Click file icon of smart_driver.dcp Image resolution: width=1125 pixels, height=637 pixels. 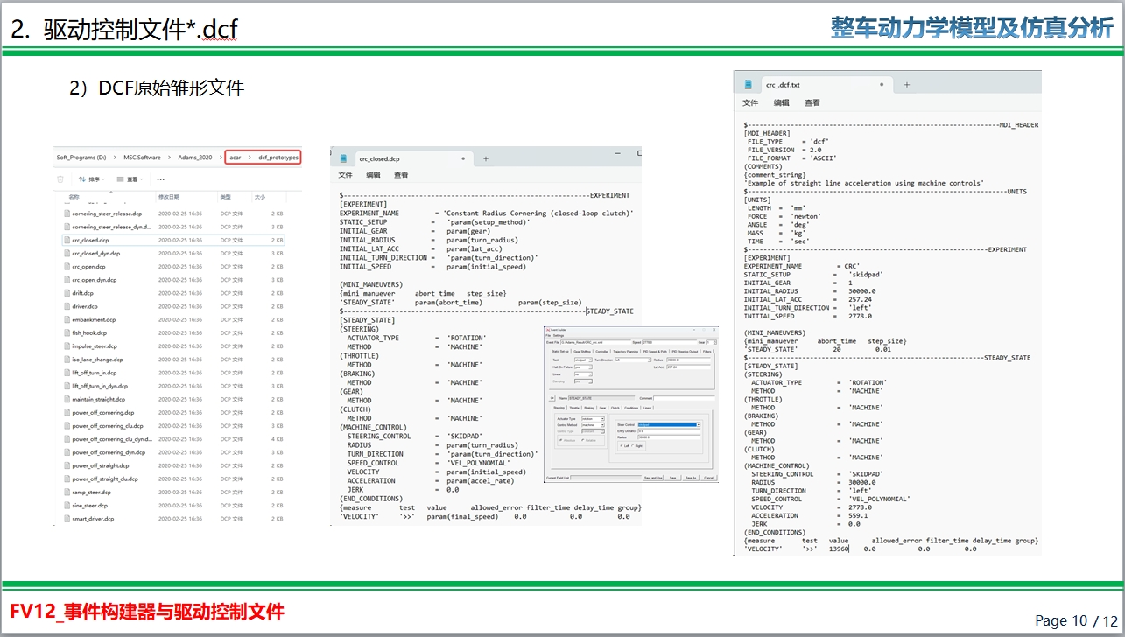(67, 519)
